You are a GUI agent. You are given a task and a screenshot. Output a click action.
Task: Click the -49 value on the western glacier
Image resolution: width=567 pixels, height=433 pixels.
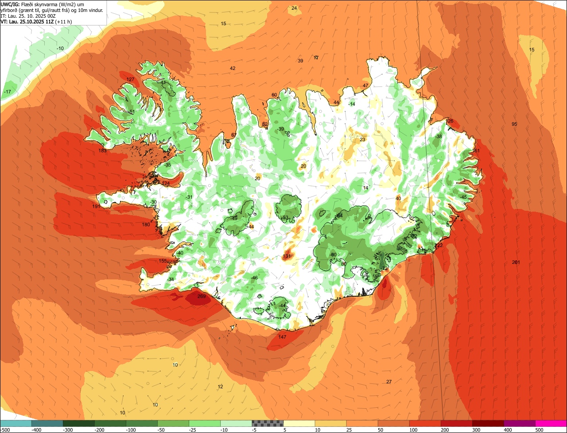[x=234, y=218]
